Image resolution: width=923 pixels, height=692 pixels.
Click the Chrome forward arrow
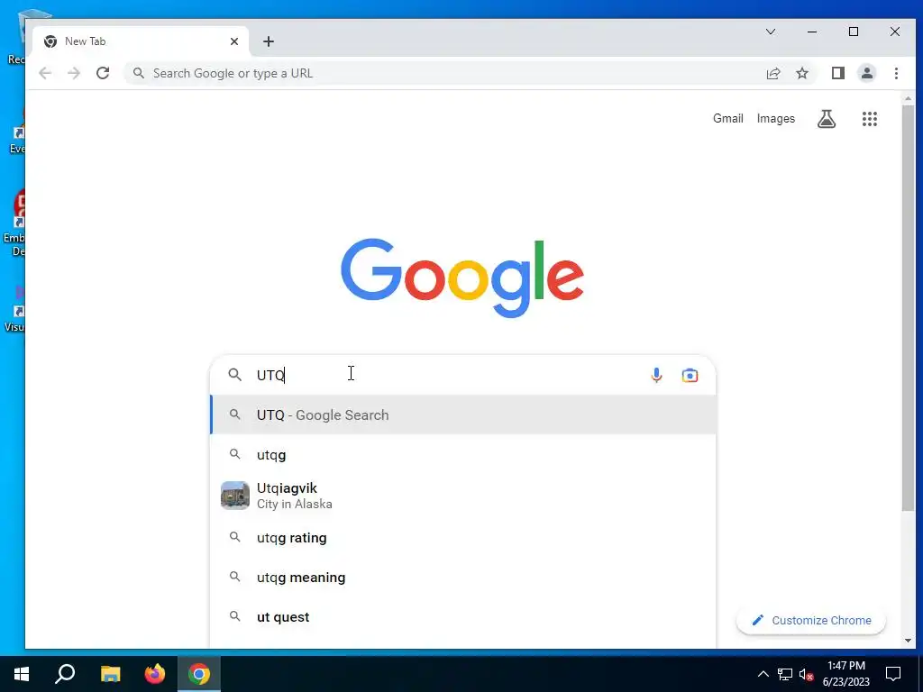[x=74, y=73]
